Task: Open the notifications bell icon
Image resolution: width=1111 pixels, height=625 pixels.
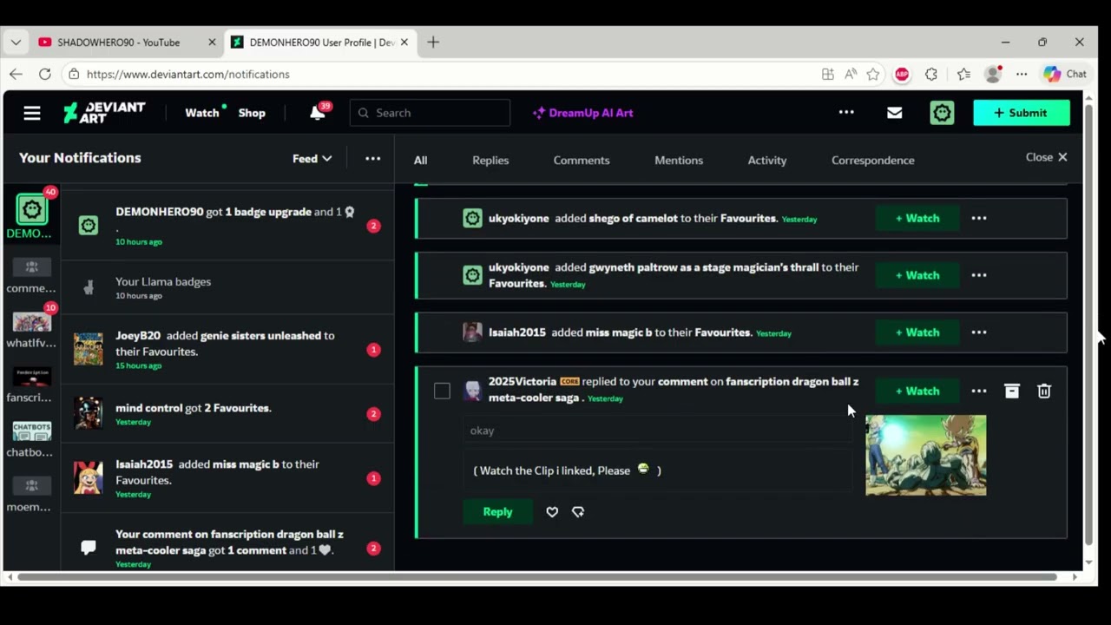Action: 318,113
